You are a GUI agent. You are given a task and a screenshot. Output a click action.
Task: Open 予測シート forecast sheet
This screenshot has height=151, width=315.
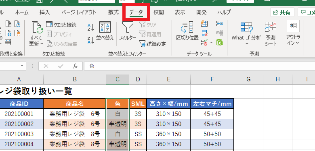click(x=271, y=34)
